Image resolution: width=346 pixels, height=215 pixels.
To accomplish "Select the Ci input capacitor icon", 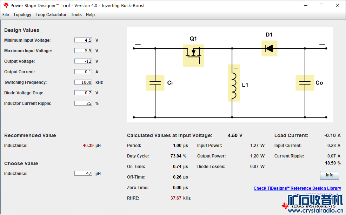I will (155, 83).
